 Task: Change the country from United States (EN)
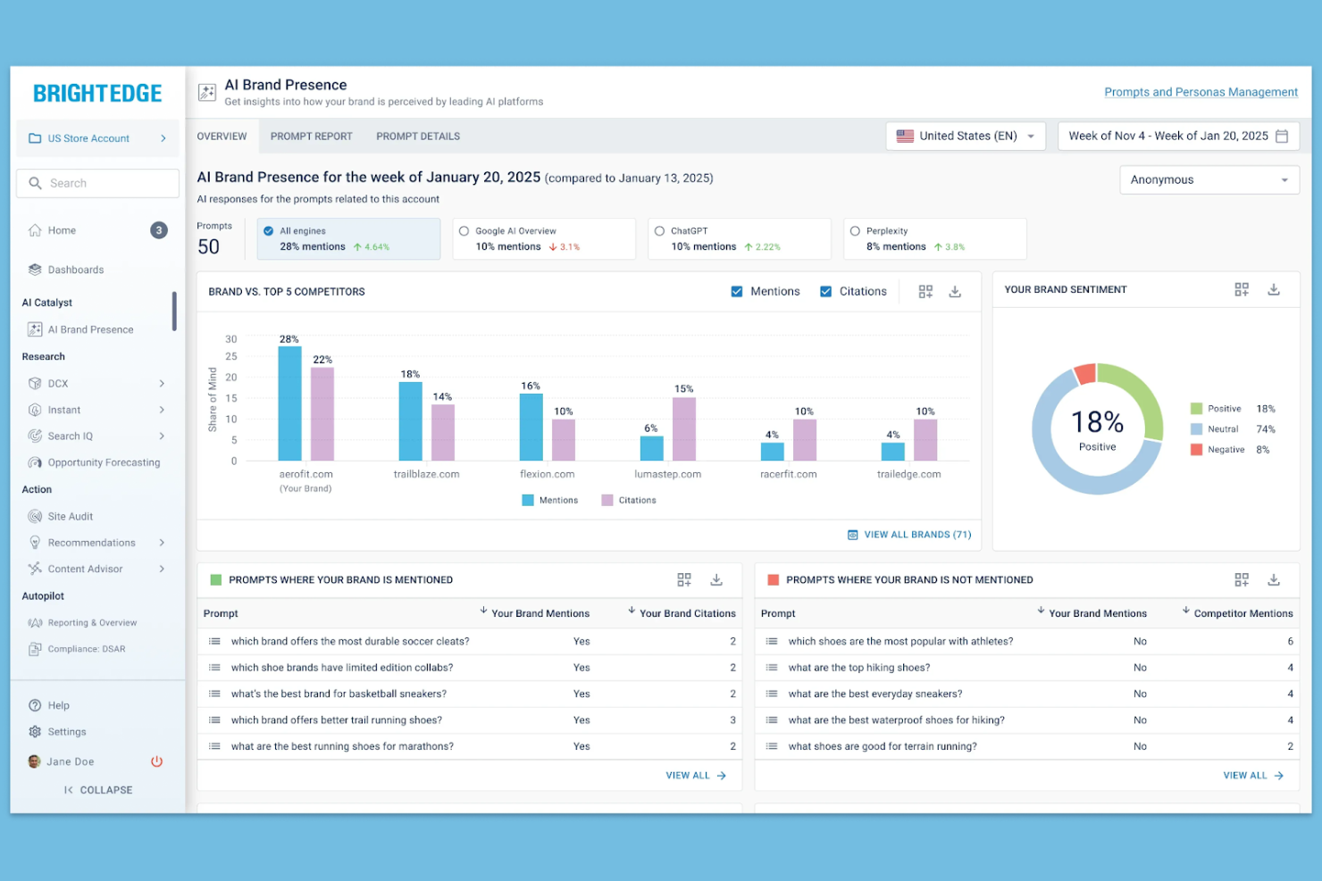[966, 136]
